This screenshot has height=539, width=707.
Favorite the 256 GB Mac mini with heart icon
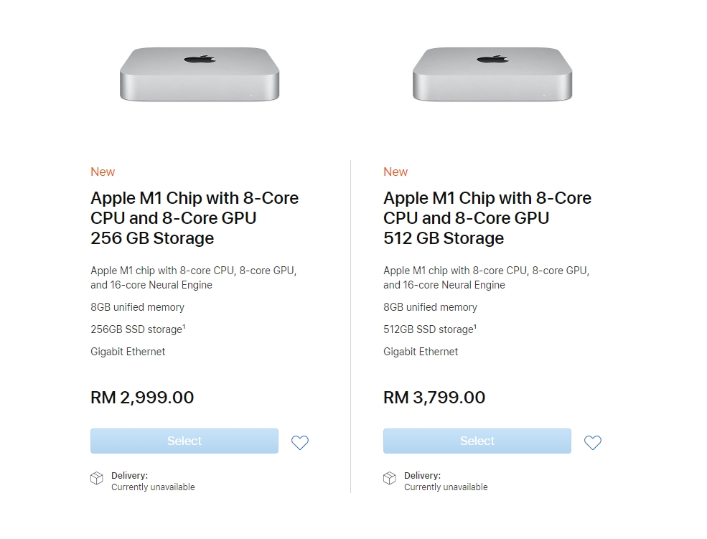point(300,443)
